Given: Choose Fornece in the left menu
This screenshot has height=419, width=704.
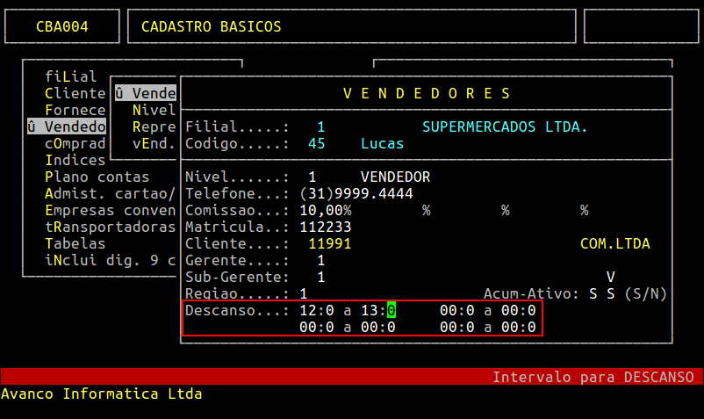Looking at the screenshot, I should click(75, 110).
